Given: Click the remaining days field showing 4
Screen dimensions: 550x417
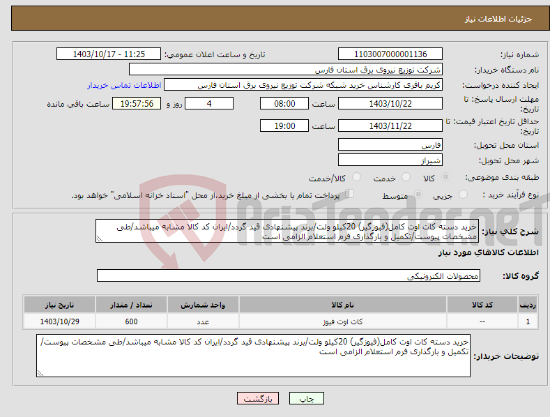Looking at the screenshot, I should pyautogui.click(x=209, y=103).
